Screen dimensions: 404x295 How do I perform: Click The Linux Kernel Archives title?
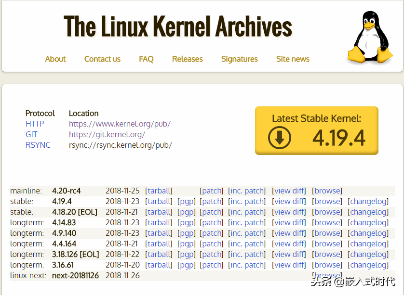[x=178, y=26]
